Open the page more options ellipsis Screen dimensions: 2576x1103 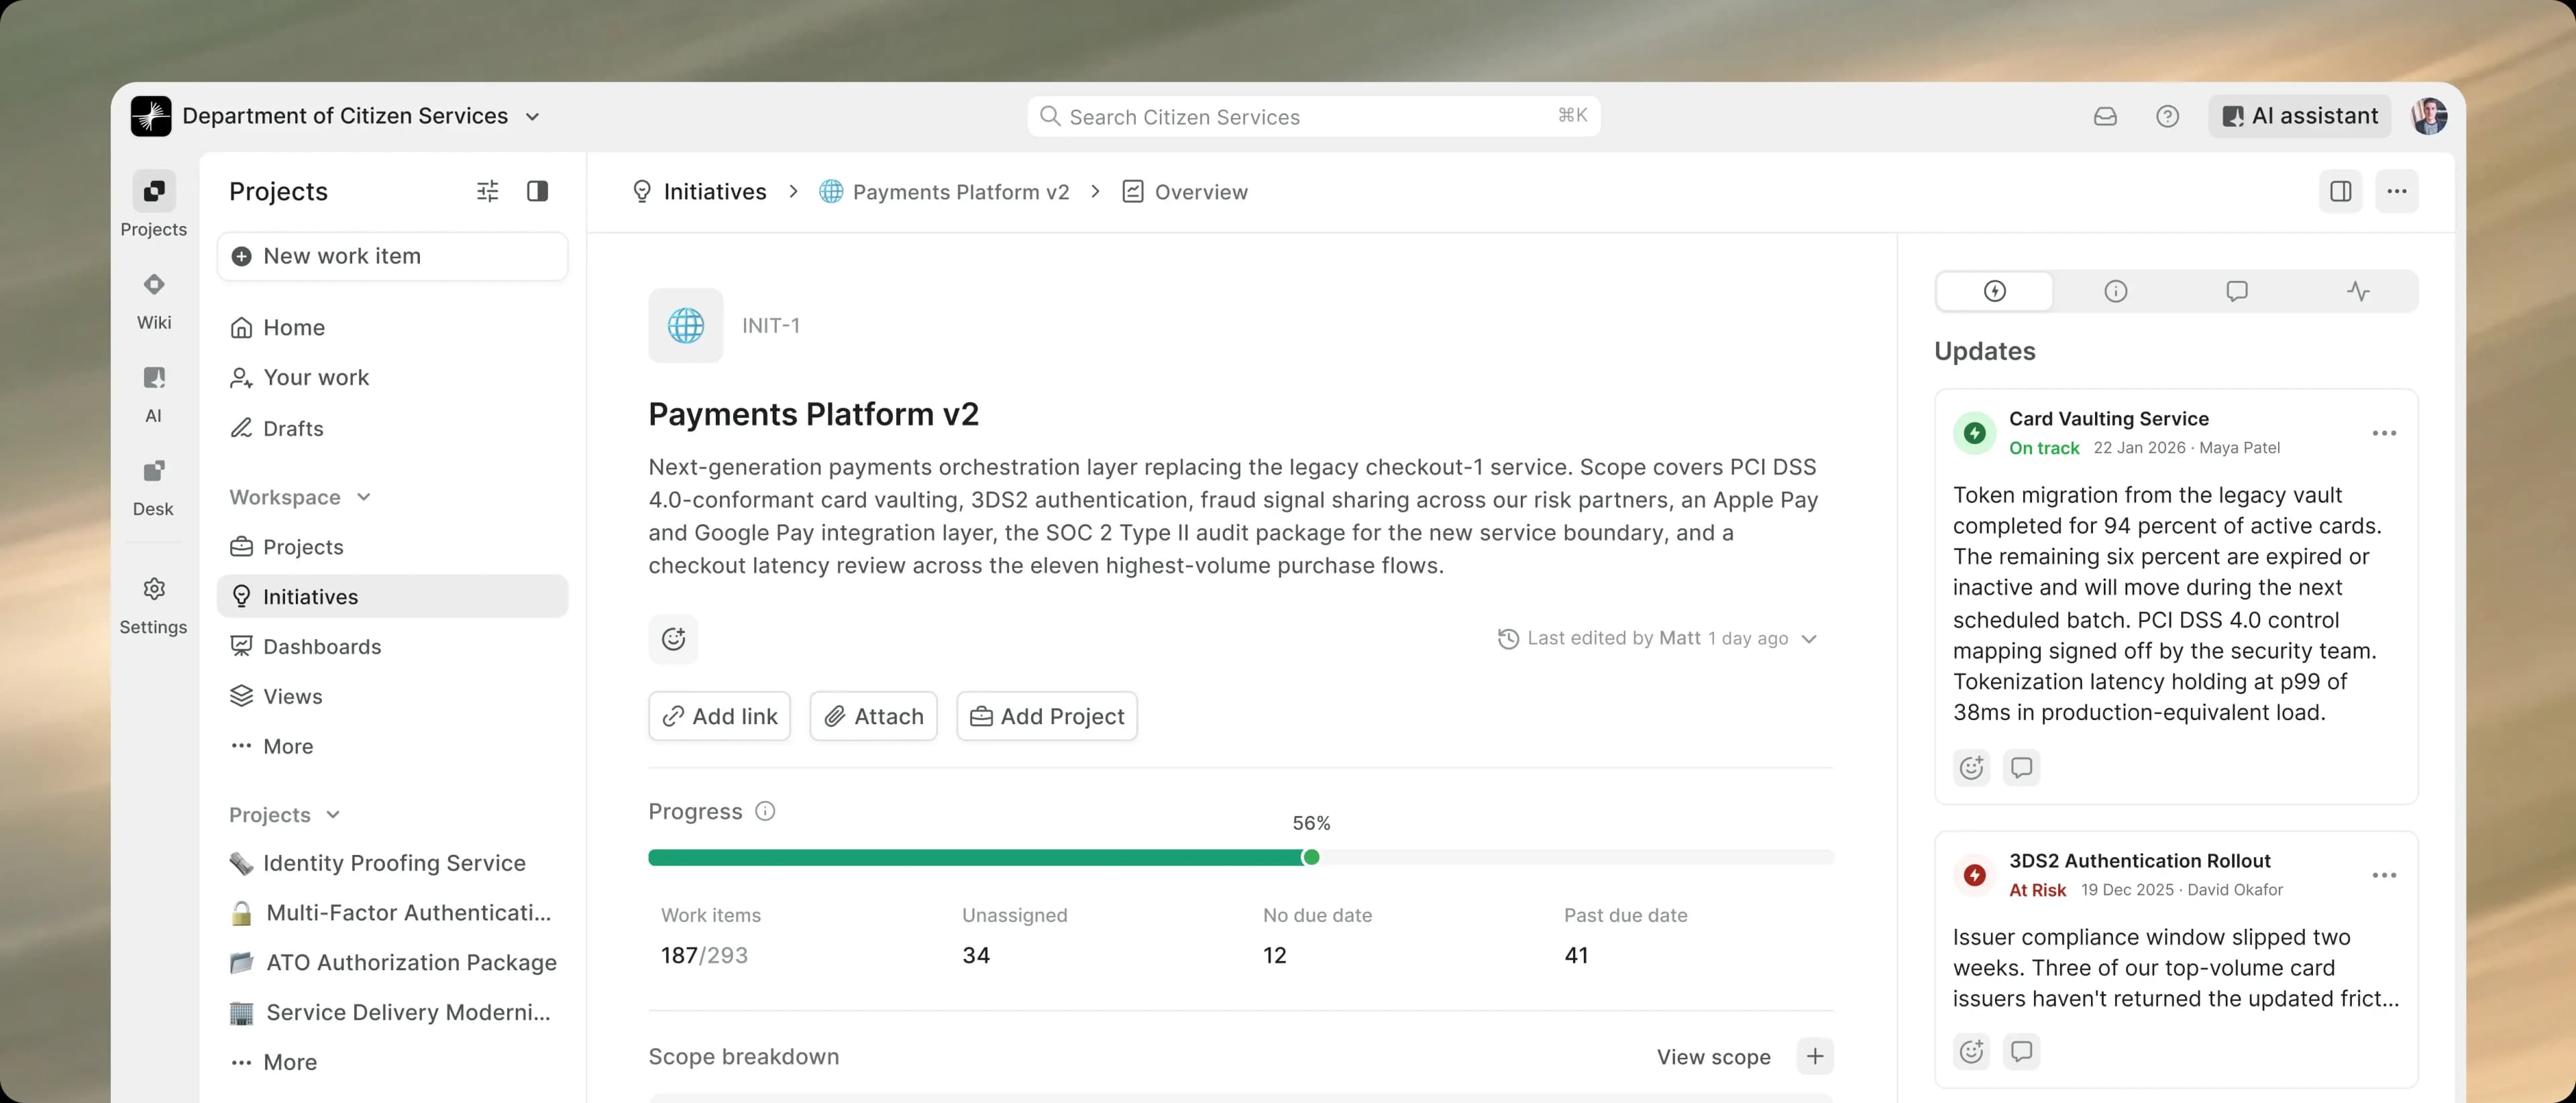click(2396, 191)
